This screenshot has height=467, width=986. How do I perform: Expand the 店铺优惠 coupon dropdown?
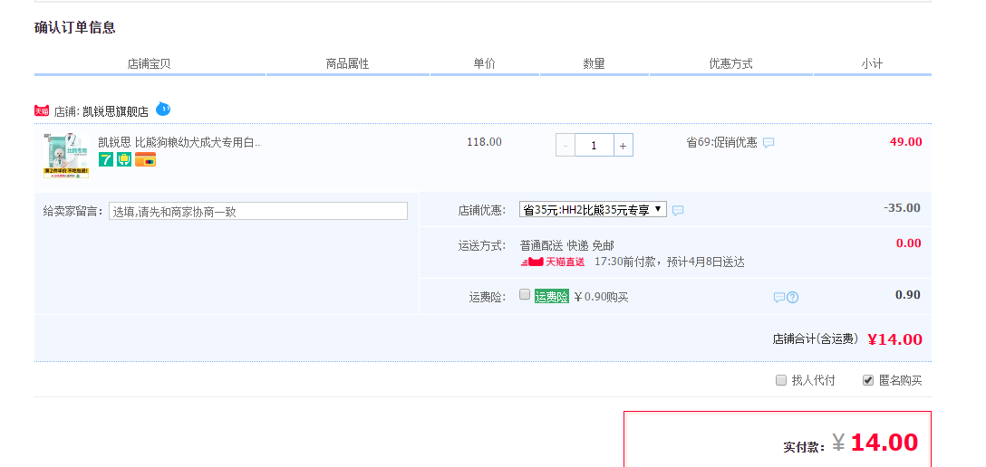[593, 209]
